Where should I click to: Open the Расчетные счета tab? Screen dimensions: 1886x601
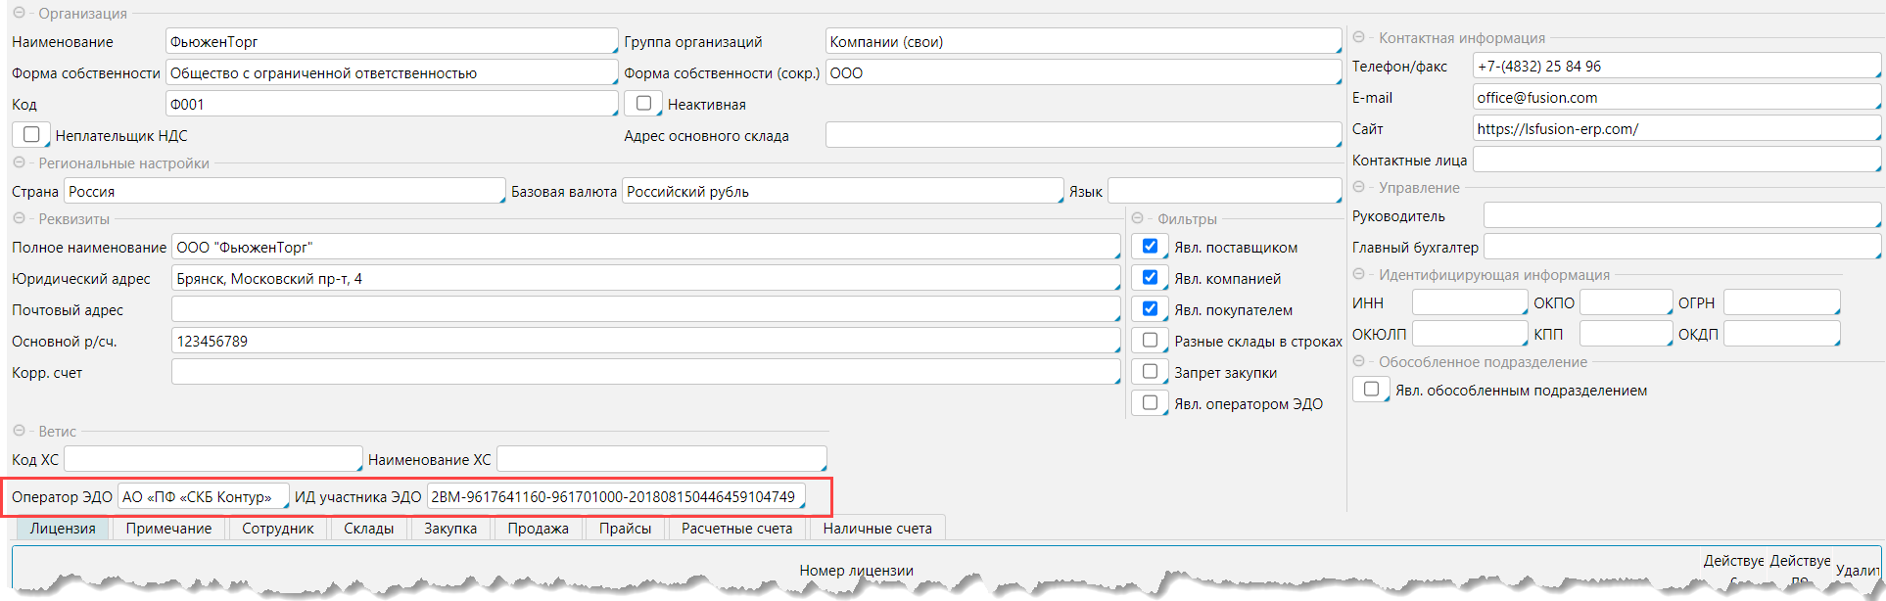[x=736, y=529]
